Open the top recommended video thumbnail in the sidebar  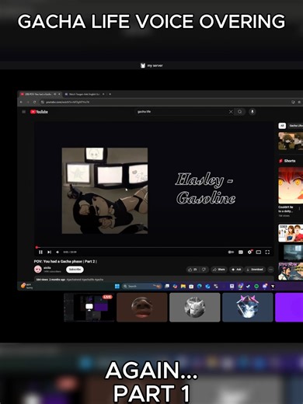pyautogui.click(x=291, y=141)
